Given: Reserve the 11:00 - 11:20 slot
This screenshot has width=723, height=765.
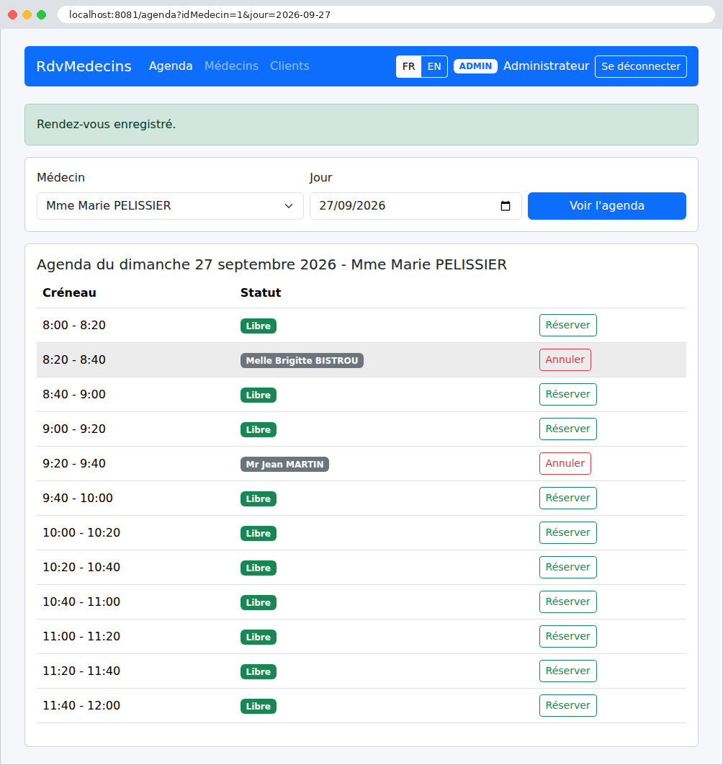Looking at the screenshot, I should pyautogui.click(x=568, y=637).
